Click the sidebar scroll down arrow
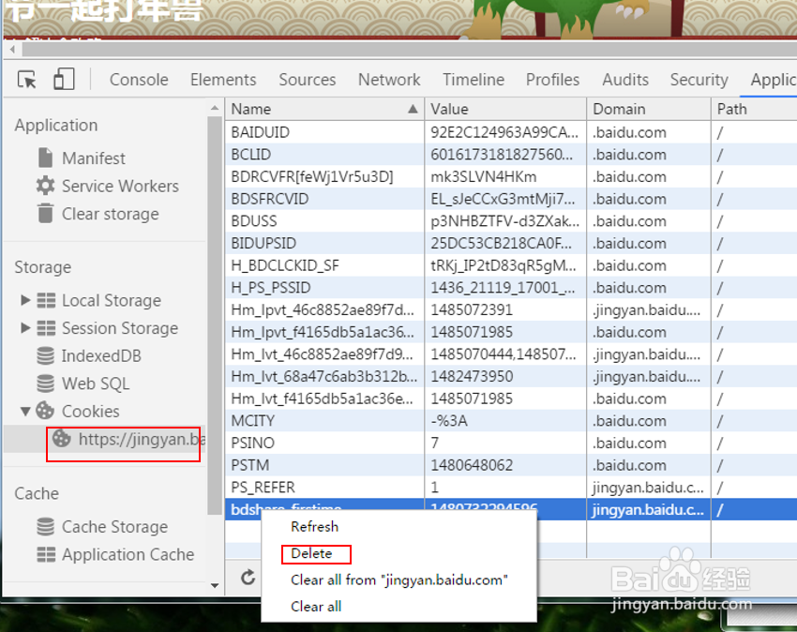This screenshot has height=632, width=797. point(215,586)
